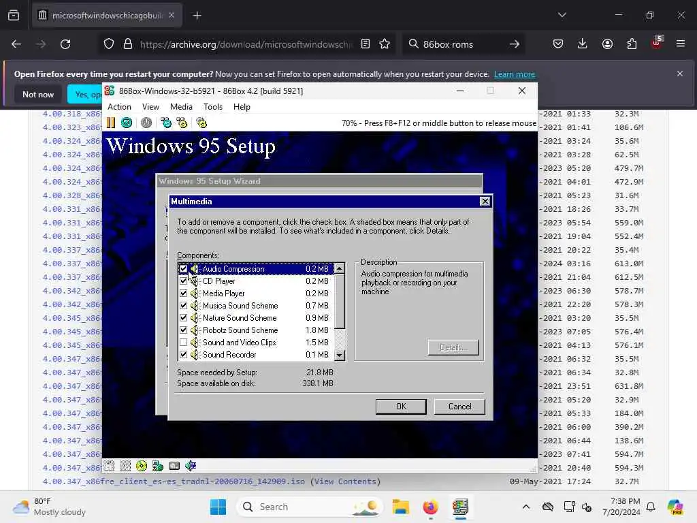Pause the emulation in the 86Box toolbar
The width and height of the screenshot is (697, 523).
coord(111,123)
